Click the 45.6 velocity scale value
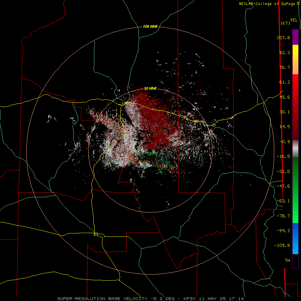The image size is (301, 301). click(x=285, y=97)
